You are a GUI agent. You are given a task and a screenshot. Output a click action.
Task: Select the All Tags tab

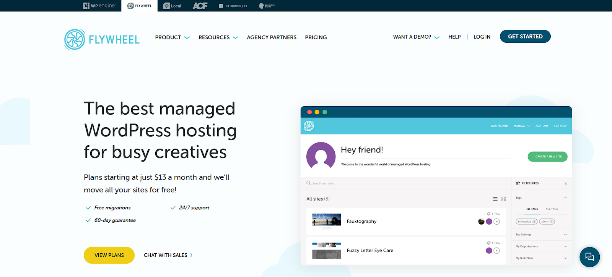click(x=552, y=209)
